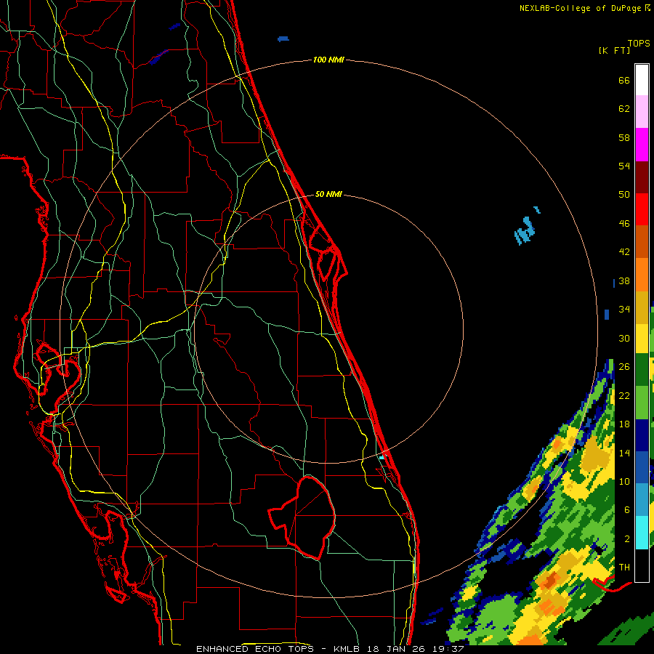Select the light orange legend swatch
Screen dimensions: 654x654
coord(642,275)
